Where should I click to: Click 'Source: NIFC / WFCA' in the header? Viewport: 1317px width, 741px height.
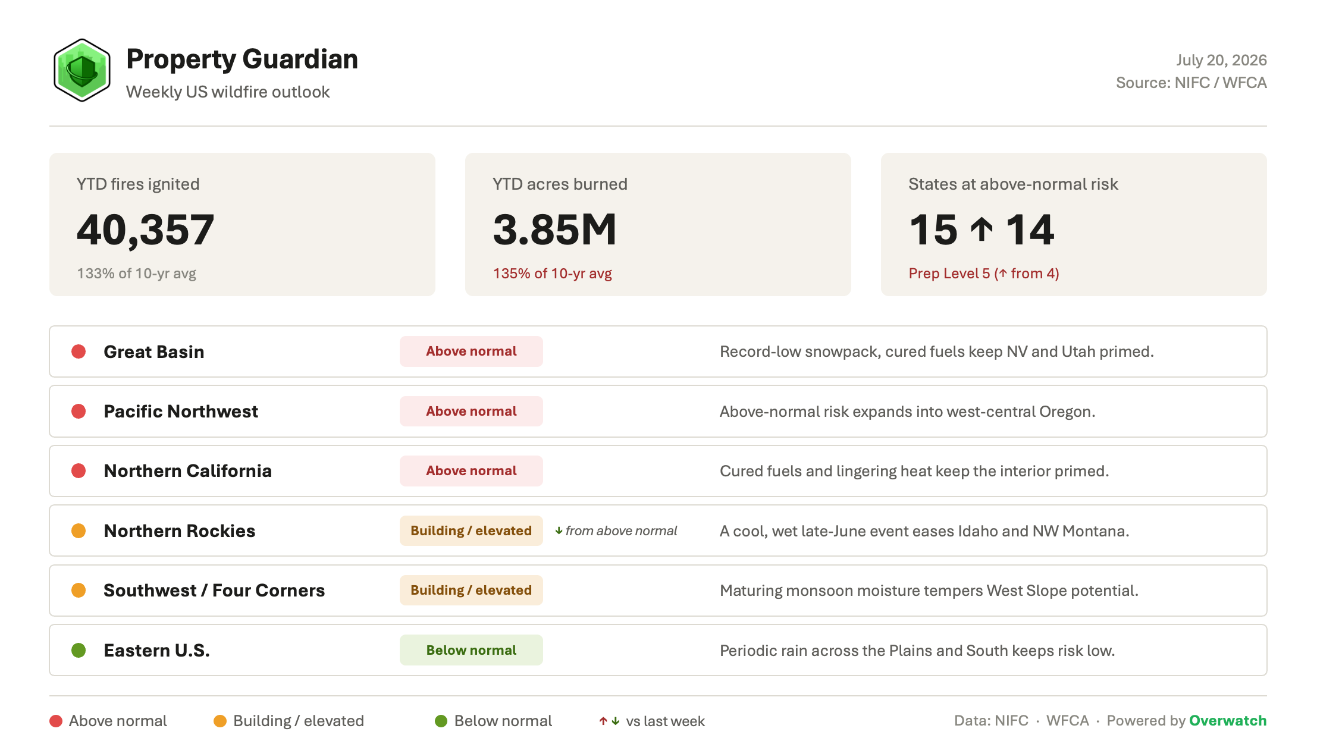coord(1191,83)
